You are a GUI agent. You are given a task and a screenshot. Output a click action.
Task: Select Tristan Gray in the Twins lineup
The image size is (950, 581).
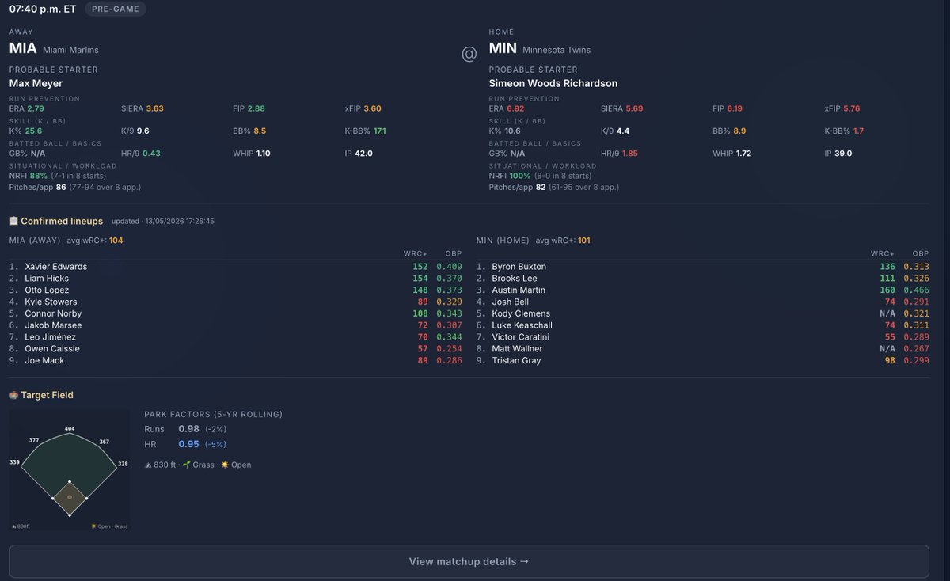click(x=516, y=360)
